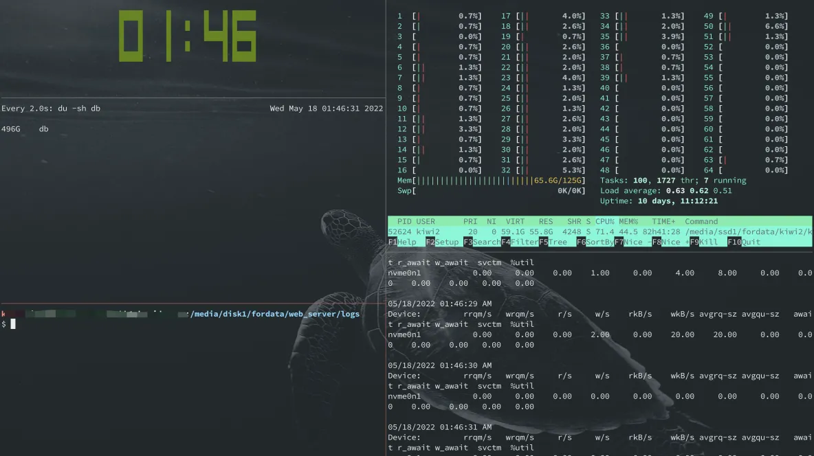Toggle F5 Tree view in htop
The image size is (814, 456).
[x=553, y=242]
